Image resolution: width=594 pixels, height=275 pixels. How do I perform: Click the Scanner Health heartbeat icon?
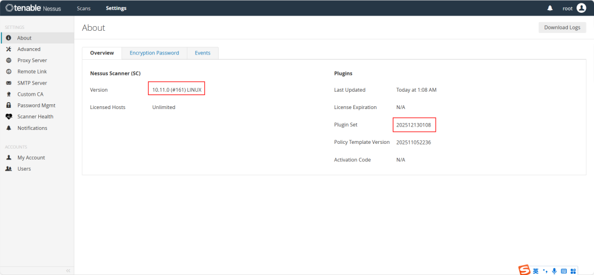coord(9,117)
